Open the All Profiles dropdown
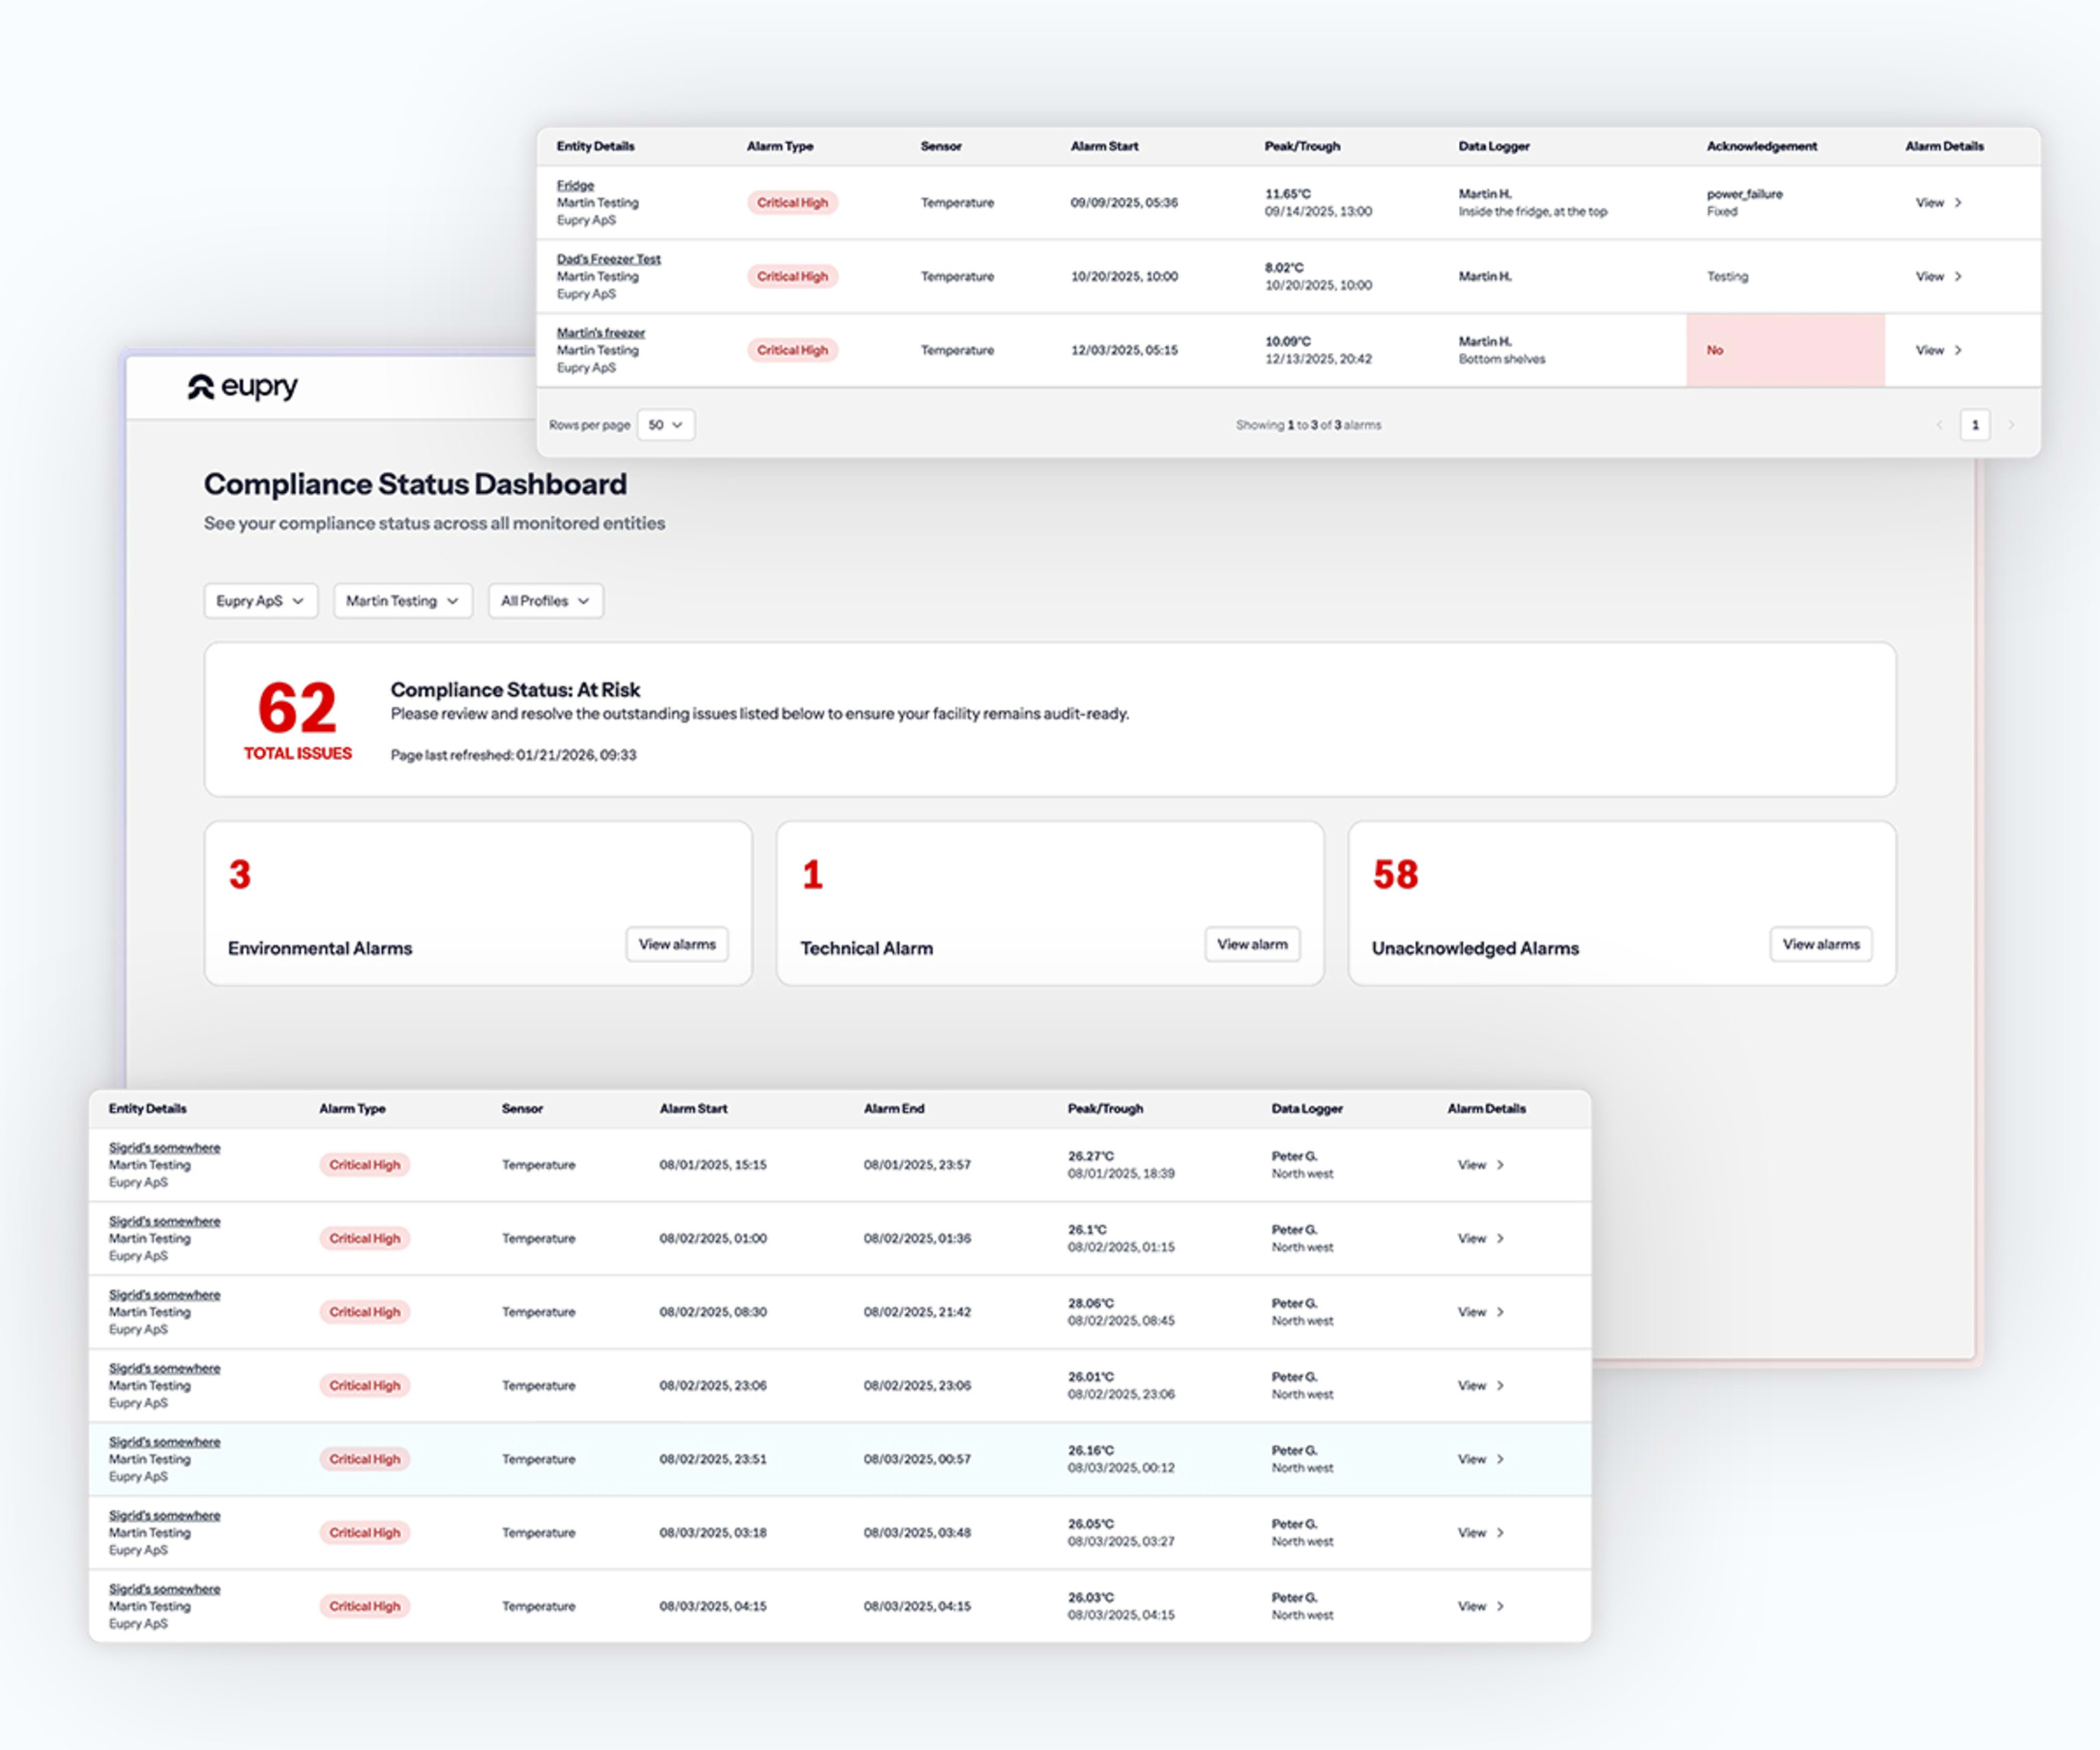This screenshot has height=1750, width=2100. click(545, 601)
